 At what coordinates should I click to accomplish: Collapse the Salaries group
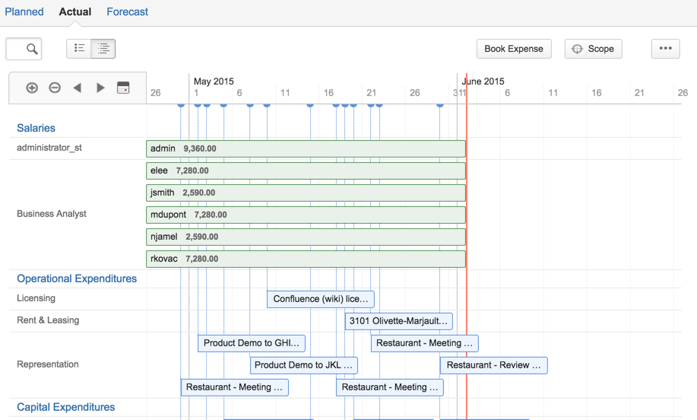point(36,128)
